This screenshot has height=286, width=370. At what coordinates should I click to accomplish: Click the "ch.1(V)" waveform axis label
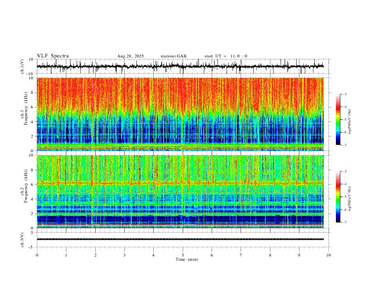tap(22, 66)
